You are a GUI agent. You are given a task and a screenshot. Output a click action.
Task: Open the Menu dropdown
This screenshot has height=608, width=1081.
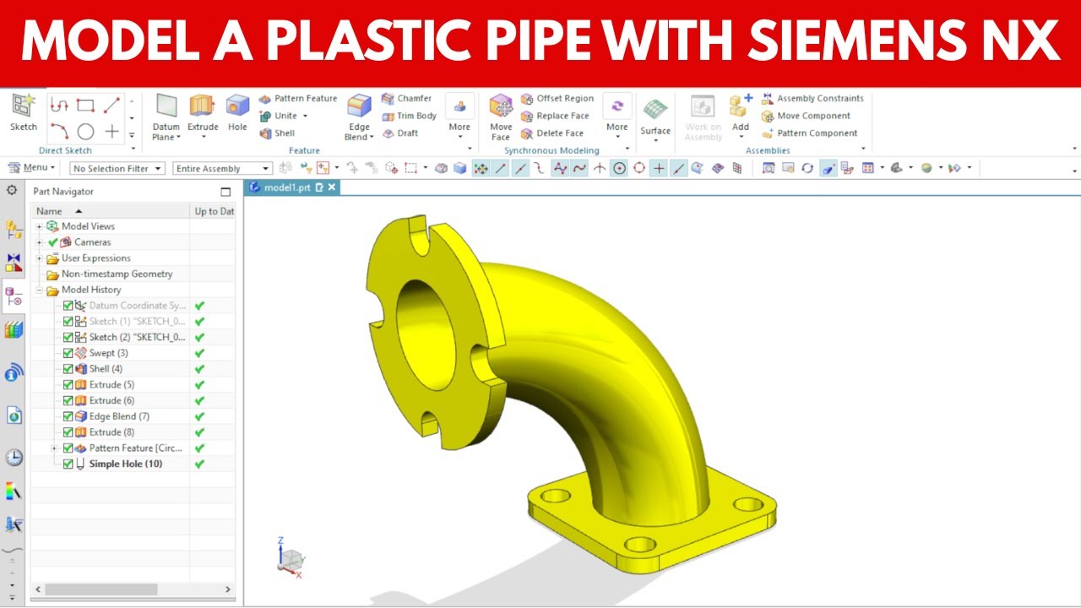pyautogui.click(x=32, y=168)
